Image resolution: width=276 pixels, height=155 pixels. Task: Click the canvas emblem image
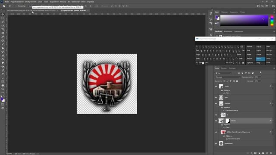click(107, 84)
